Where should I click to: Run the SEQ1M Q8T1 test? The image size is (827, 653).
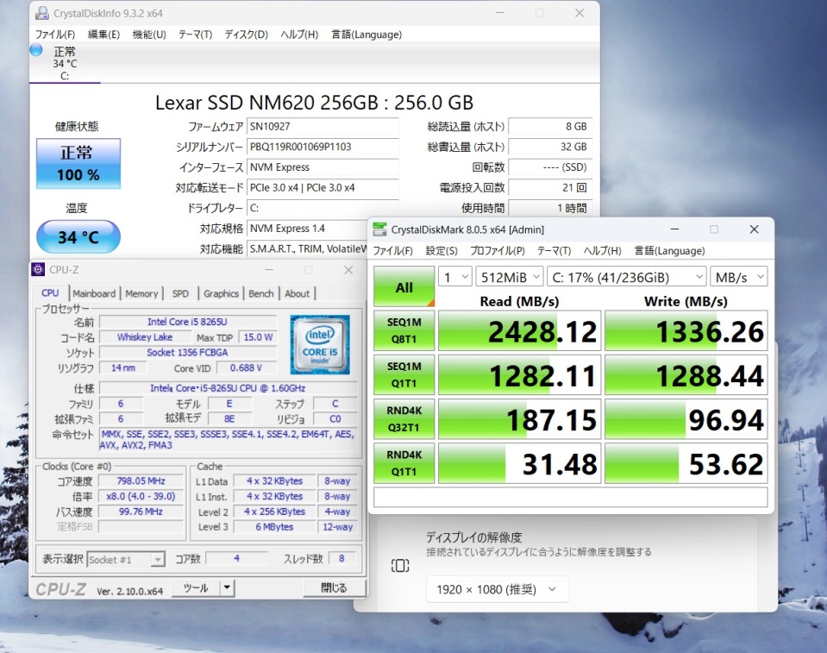click(404, 330)
